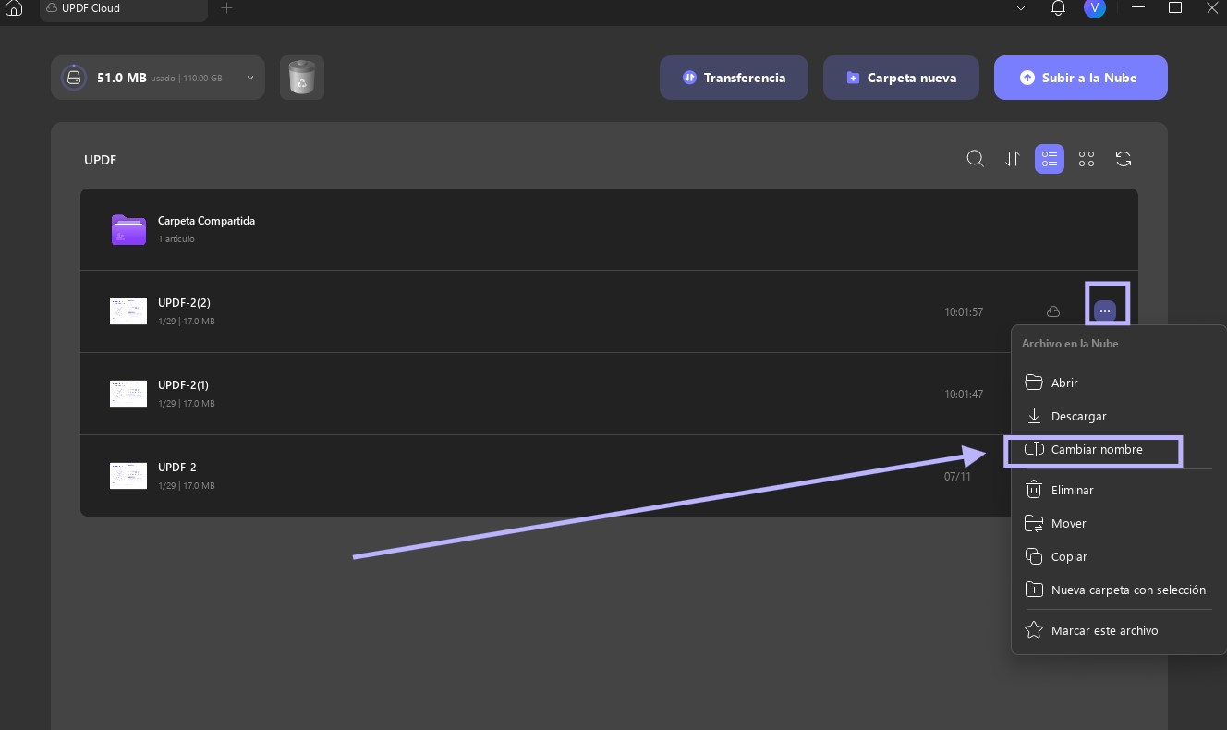The width and height of the screenshot is (1227, 730).
Task: Switch to list view
Action: [x=1050, y=159]
